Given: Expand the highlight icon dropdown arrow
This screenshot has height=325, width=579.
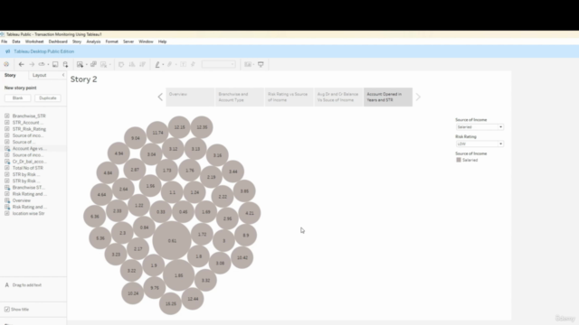Looking at the screenshot, I should [163, 64].
